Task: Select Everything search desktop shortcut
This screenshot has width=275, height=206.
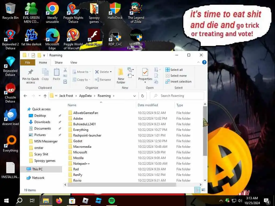Action: tap(10, 144)
